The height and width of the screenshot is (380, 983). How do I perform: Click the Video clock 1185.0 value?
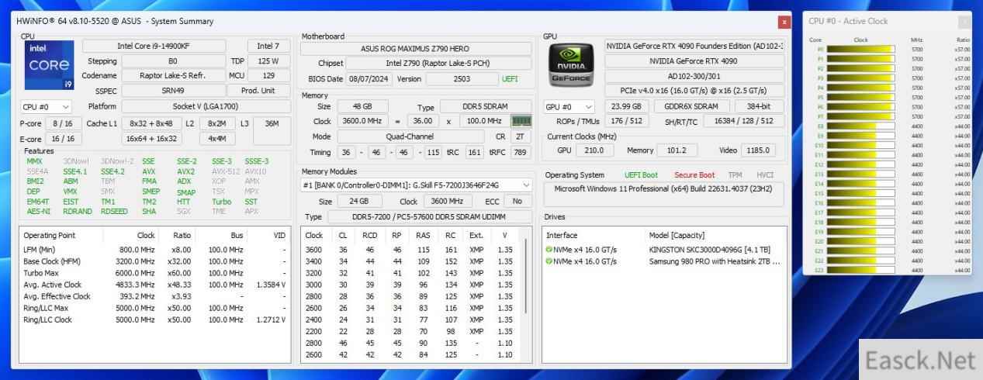[758, 150]
